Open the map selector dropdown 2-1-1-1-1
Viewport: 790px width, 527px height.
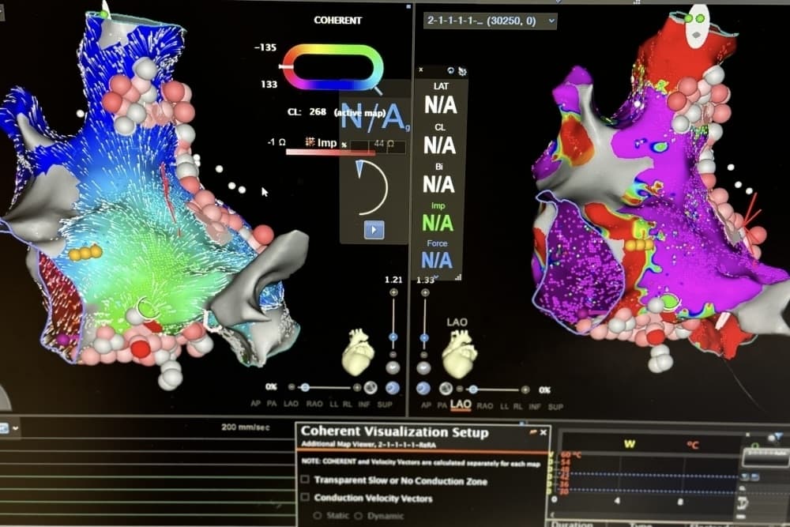point(491,21)
